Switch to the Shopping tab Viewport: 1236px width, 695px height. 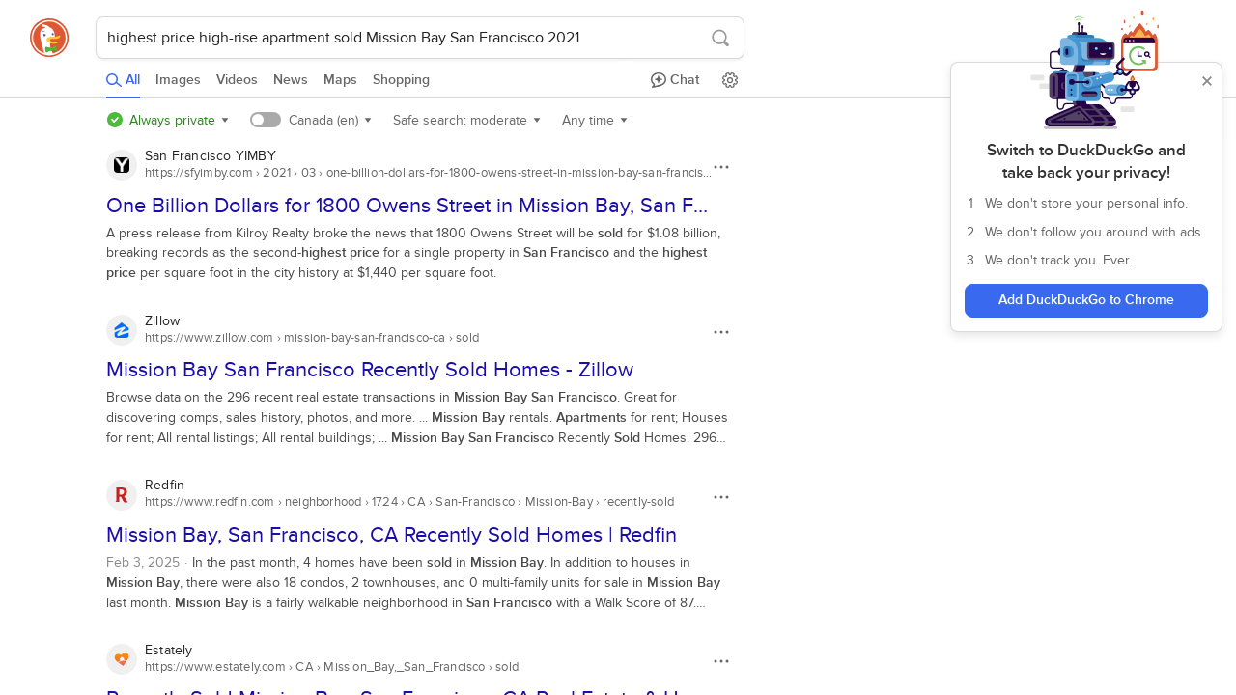point(401,80)
